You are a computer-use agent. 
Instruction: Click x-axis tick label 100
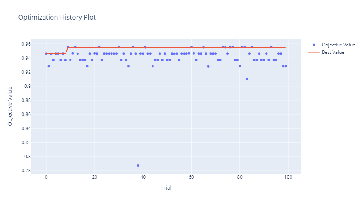click(x=288, y=178)
